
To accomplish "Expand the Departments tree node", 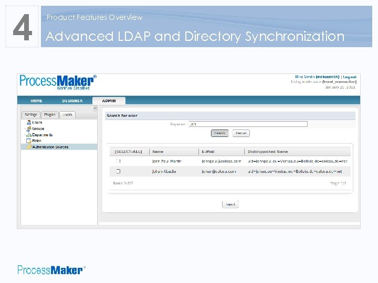I will click(25, 135).
